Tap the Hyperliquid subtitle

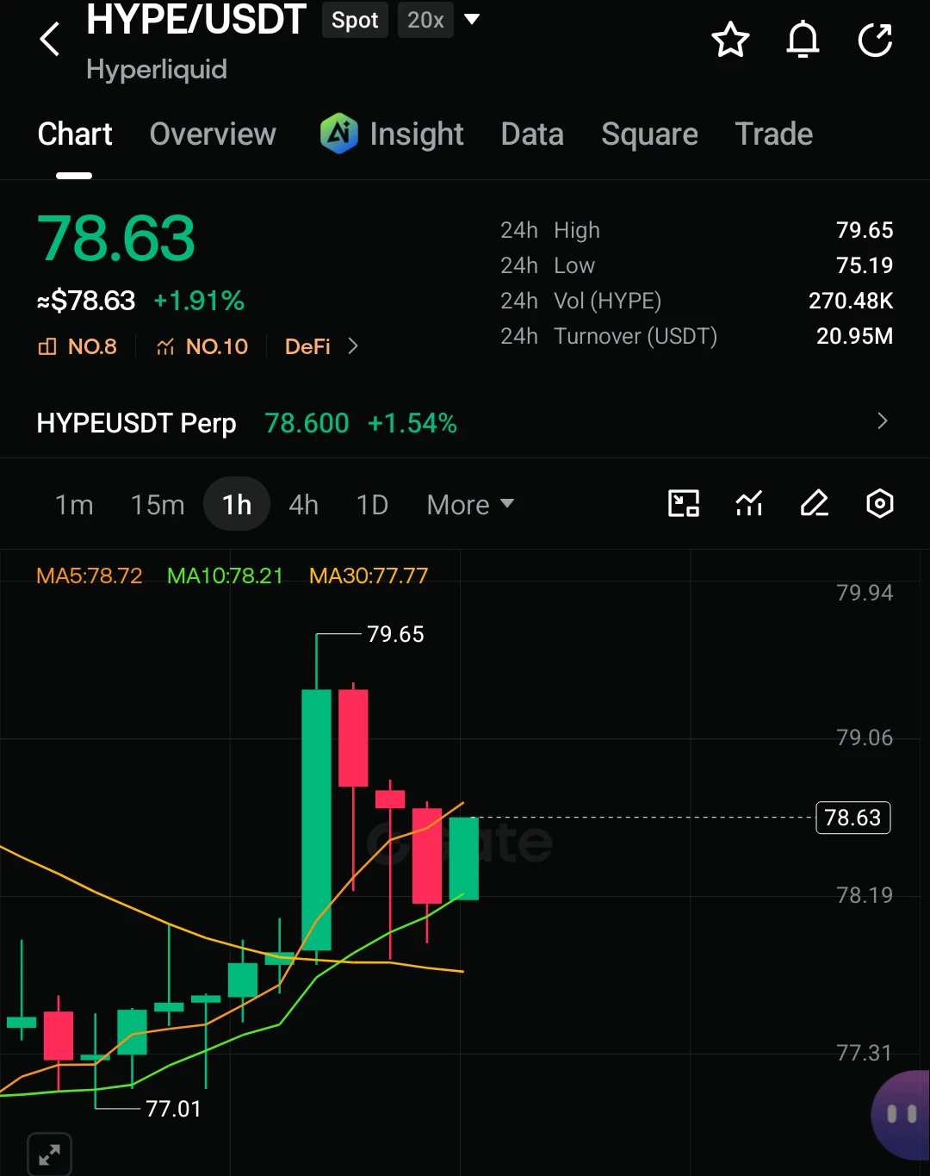coord(157,69)
